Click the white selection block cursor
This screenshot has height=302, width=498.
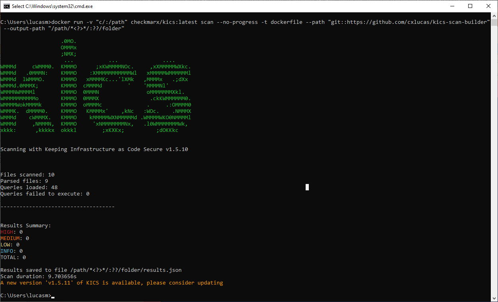coord(307,187)
